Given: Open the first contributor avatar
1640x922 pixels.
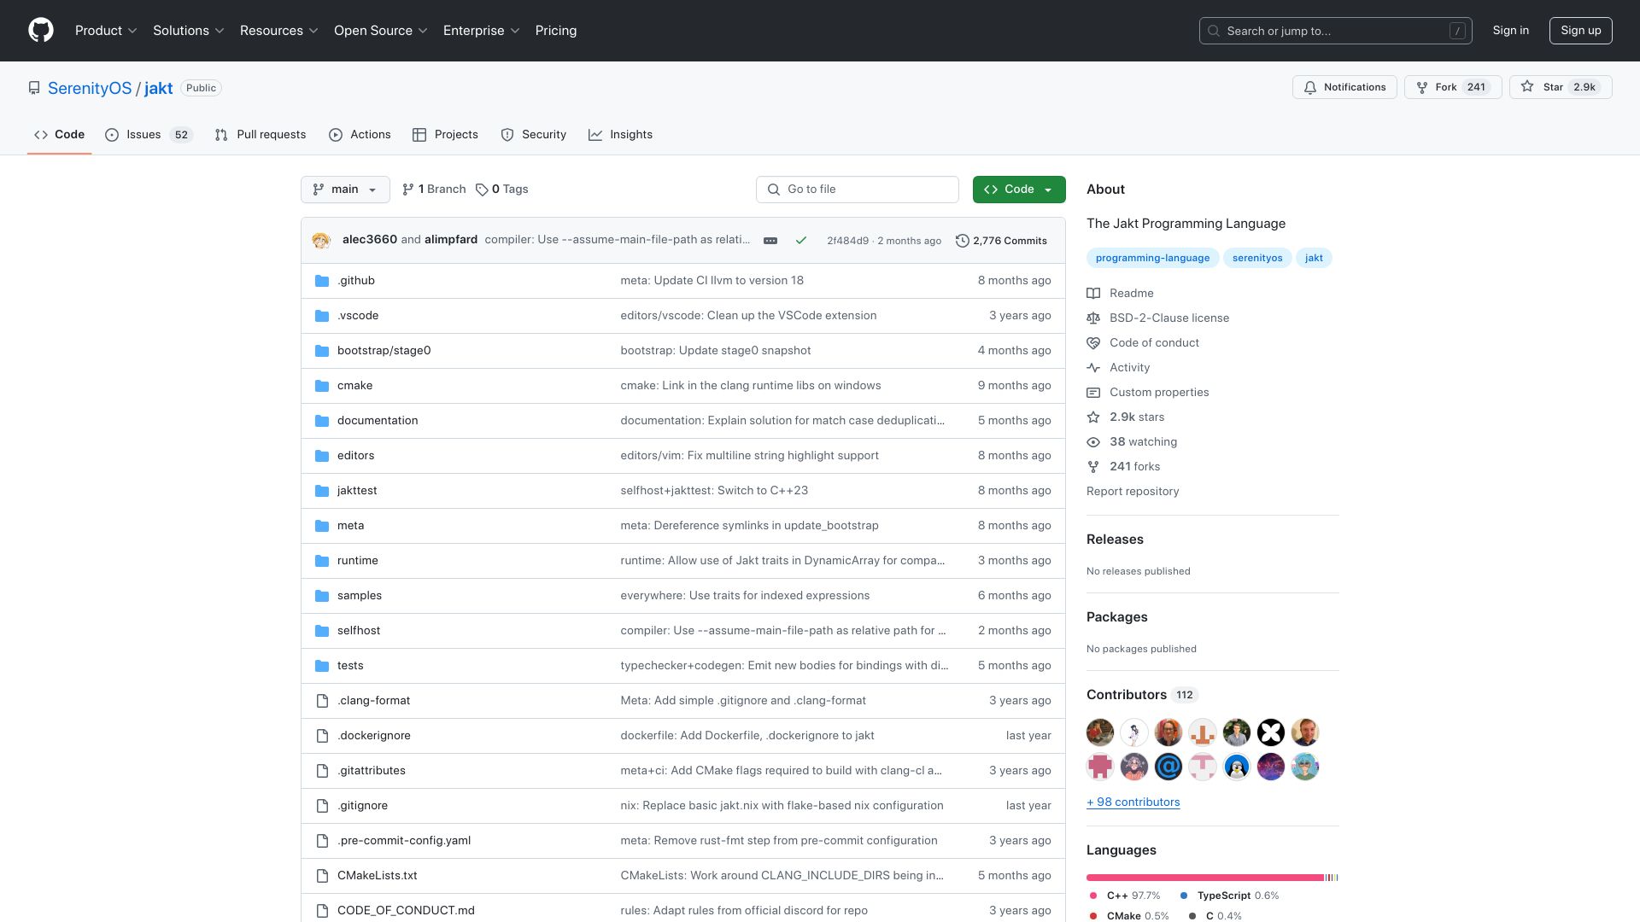Looking at the screenshot, I should [1100, 732].
